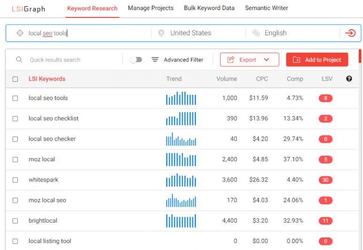The height and width of the screenshot is (250, 363).
Task: Toggle the switch beside Advanced Filter
Action: pos(136,60)
